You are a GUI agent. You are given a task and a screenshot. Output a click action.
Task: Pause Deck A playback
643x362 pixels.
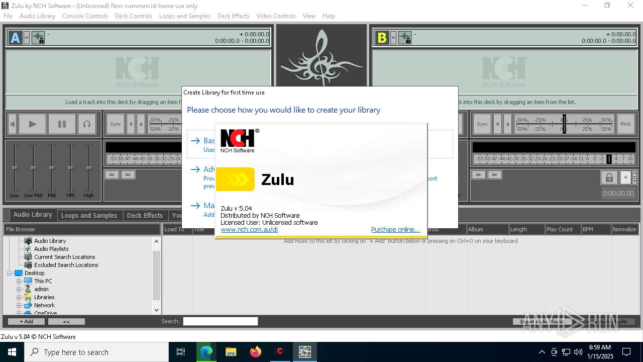coord(62,124)
